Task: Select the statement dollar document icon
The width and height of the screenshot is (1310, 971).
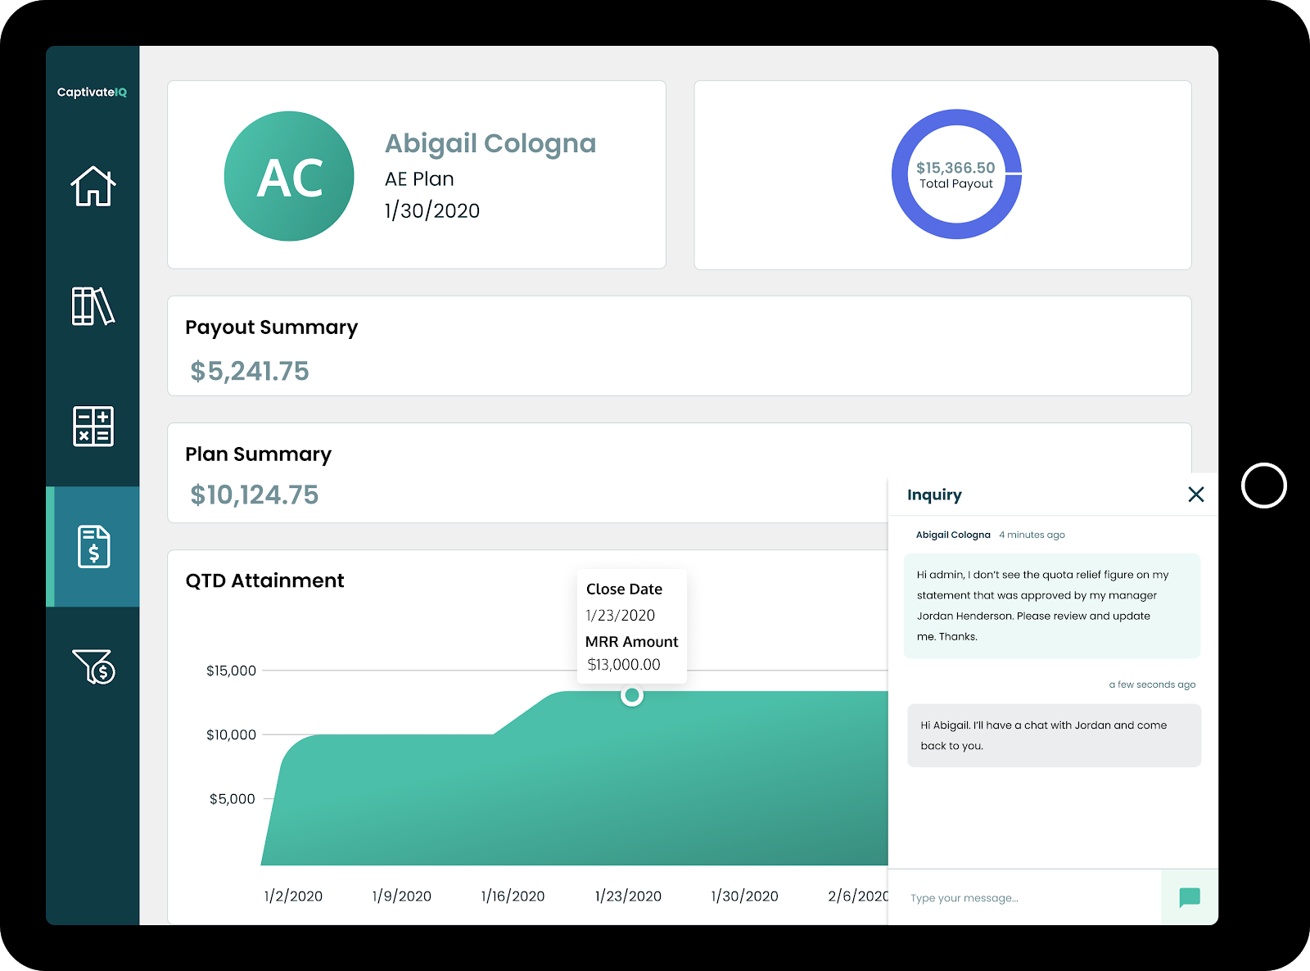Action: point(93,546)
